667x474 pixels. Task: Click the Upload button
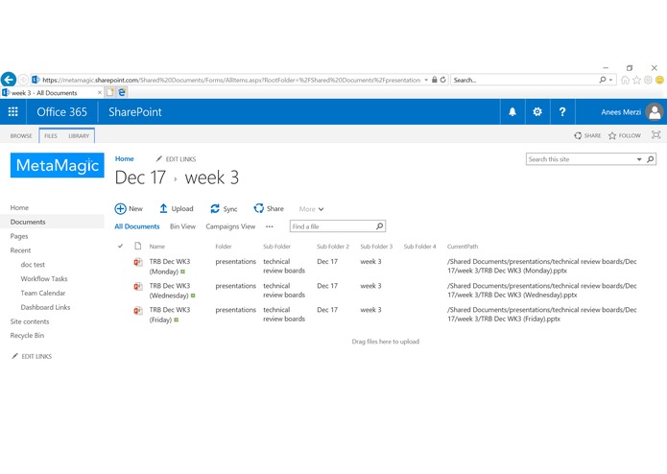coord(177,209)
